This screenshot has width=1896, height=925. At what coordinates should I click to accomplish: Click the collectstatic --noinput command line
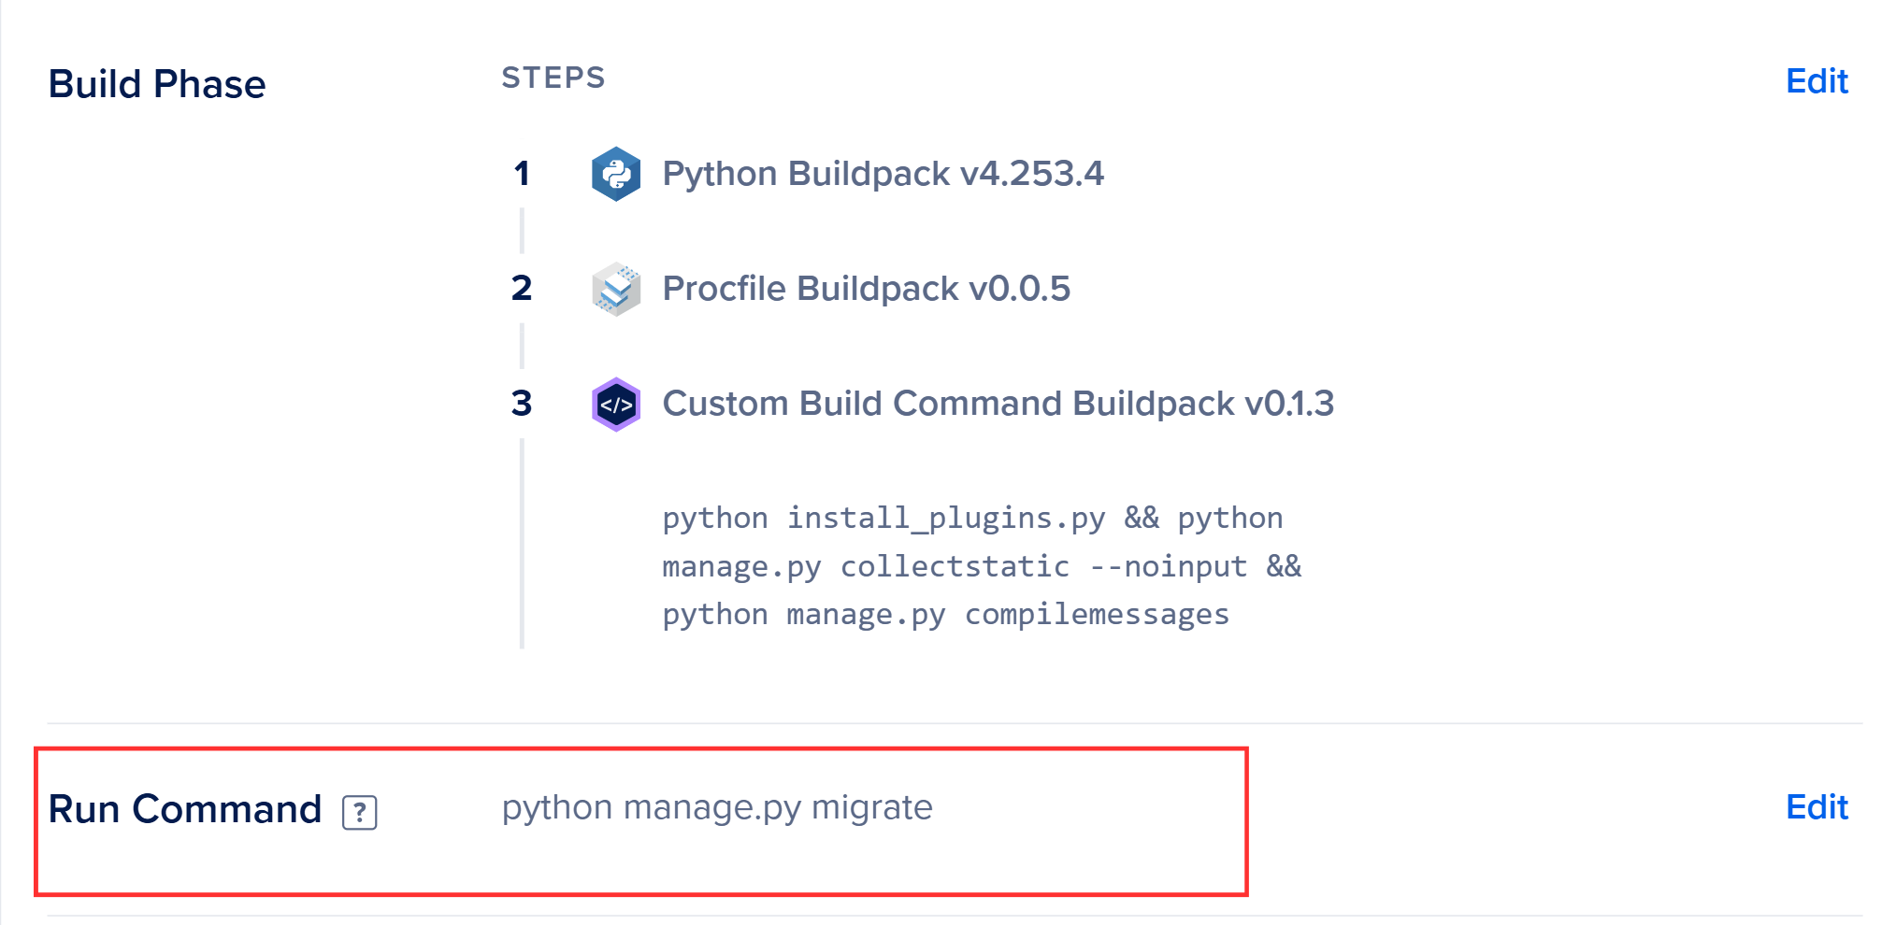click(982, 566)
